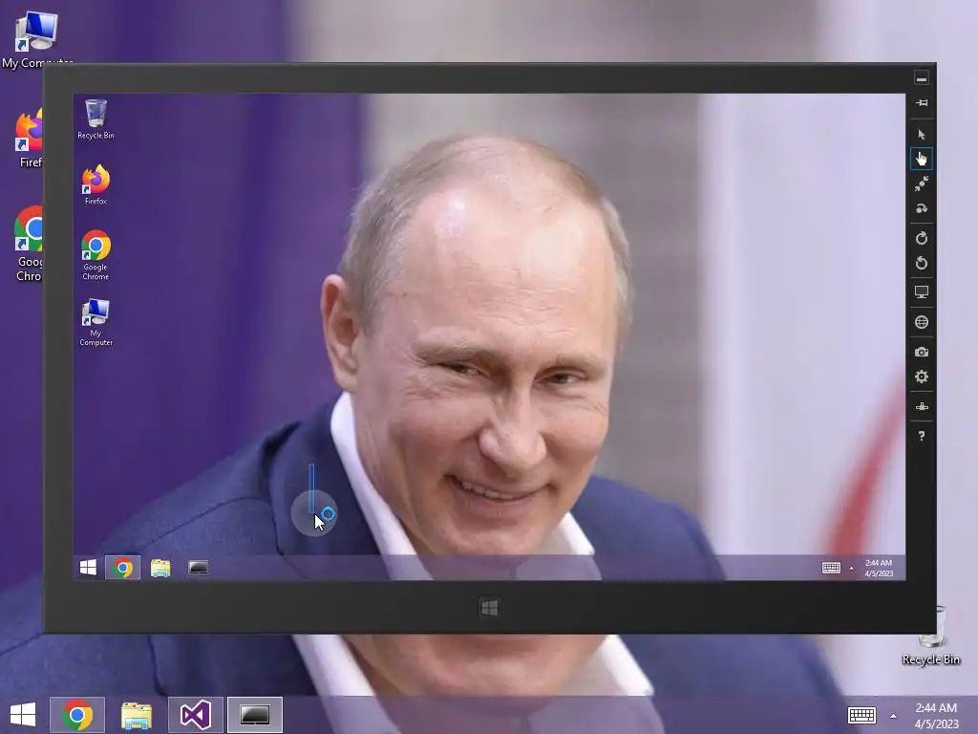
Task: Open File Explorer on the host taskbar
Action: click(x=137, y=715)
